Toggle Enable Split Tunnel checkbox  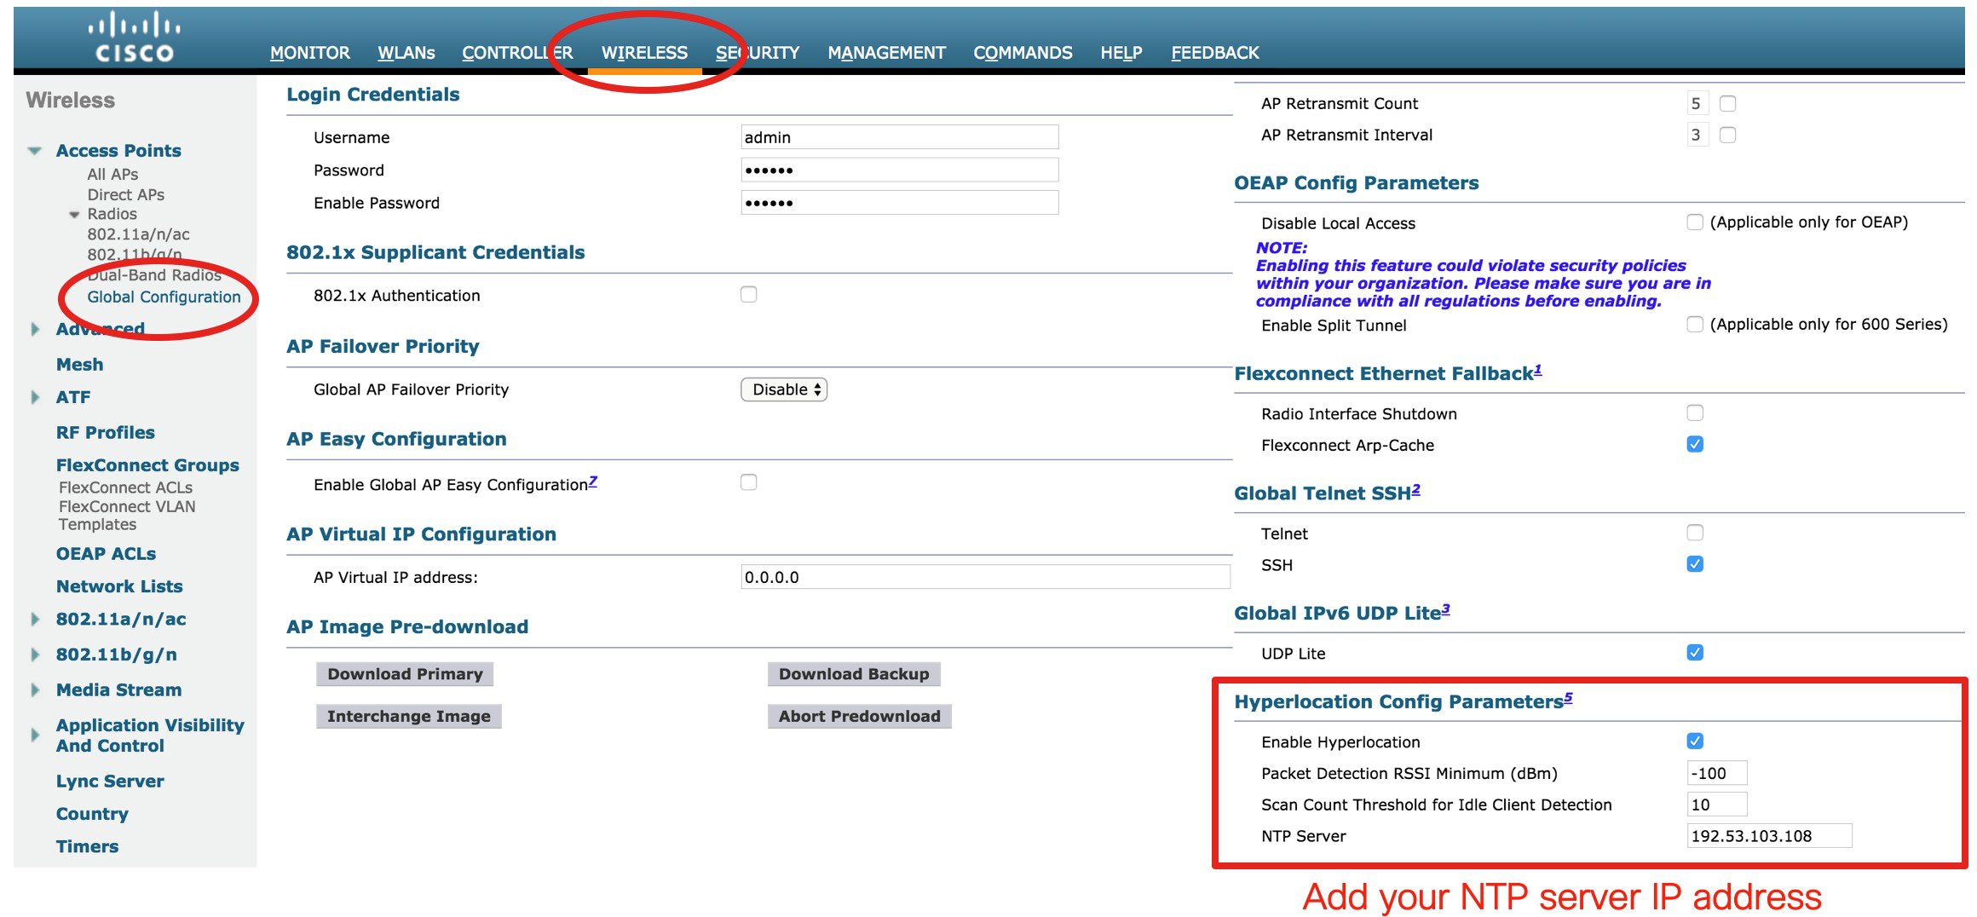1695,324
